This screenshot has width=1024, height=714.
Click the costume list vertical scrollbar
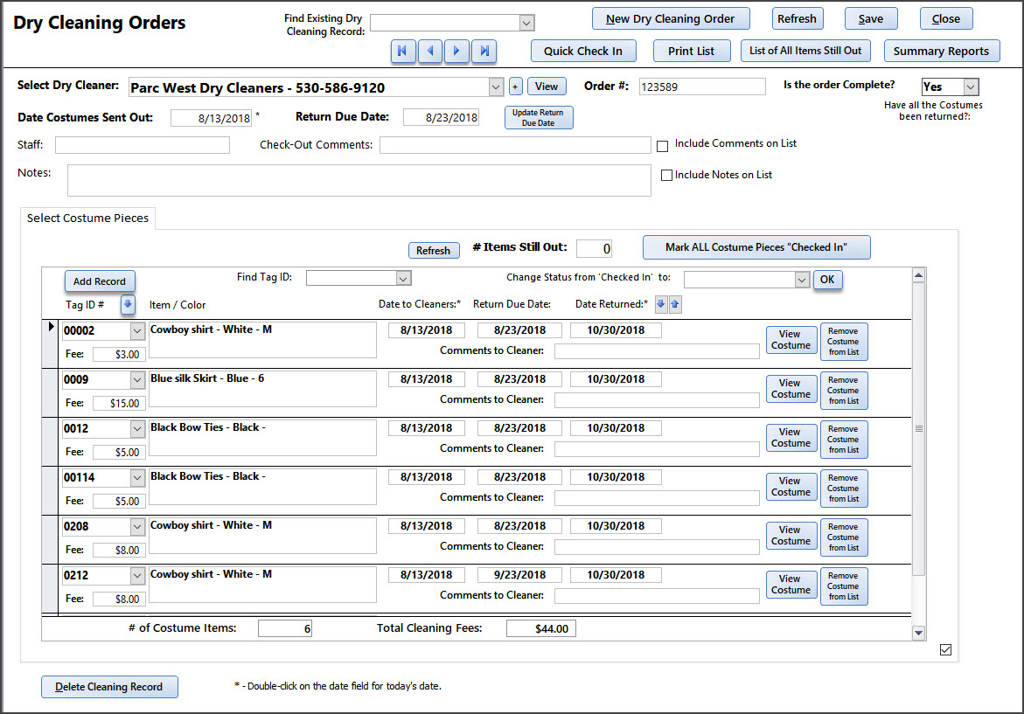(x=917, y=428)
